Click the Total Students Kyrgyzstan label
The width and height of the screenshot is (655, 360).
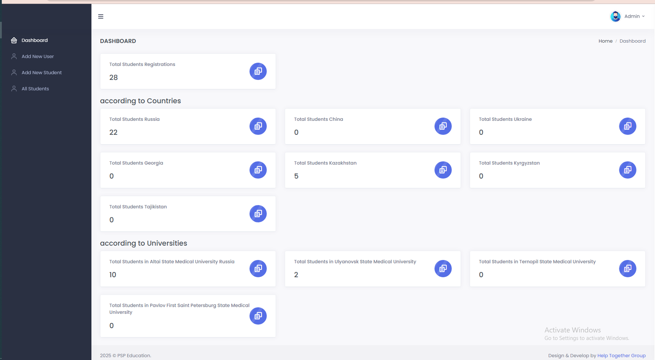pyautogui.click(x=509, y=163)
